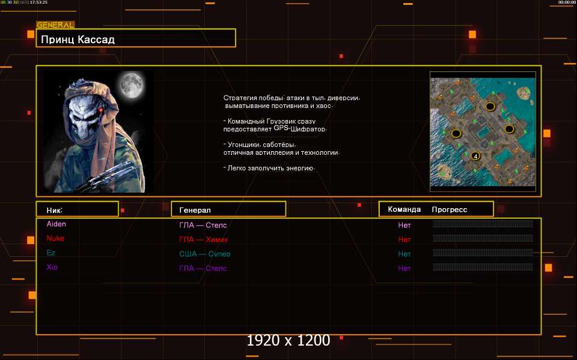This screenshot has width=577, height=360.
Task: Click Nuke's loading progress bar
Action: tap(483, 238)
